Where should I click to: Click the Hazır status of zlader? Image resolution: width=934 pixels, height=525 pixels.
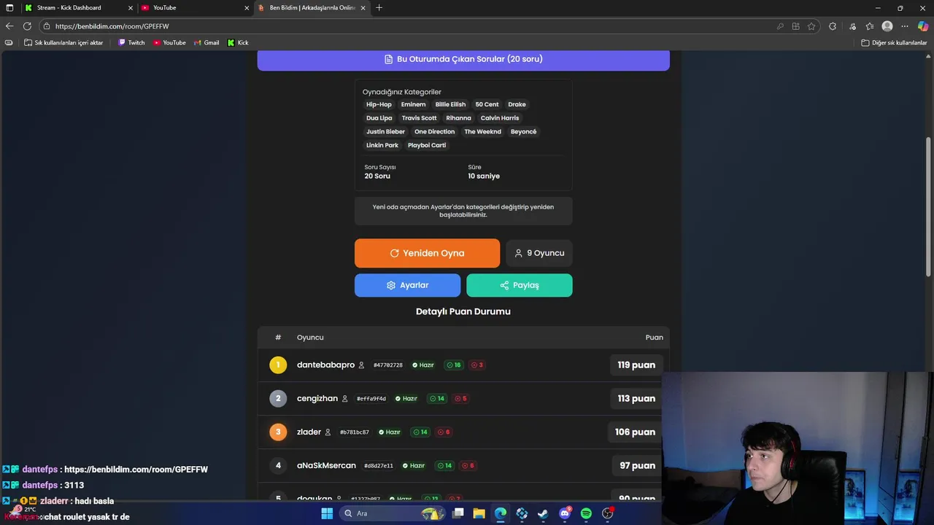[x=390, y=432]
